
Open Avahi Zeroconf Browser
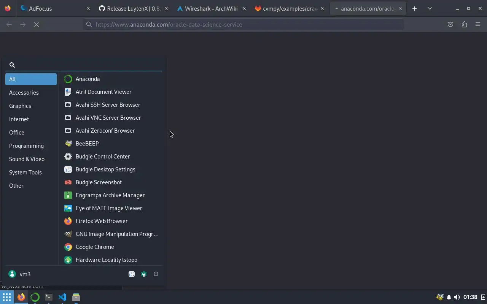(111, 131)
